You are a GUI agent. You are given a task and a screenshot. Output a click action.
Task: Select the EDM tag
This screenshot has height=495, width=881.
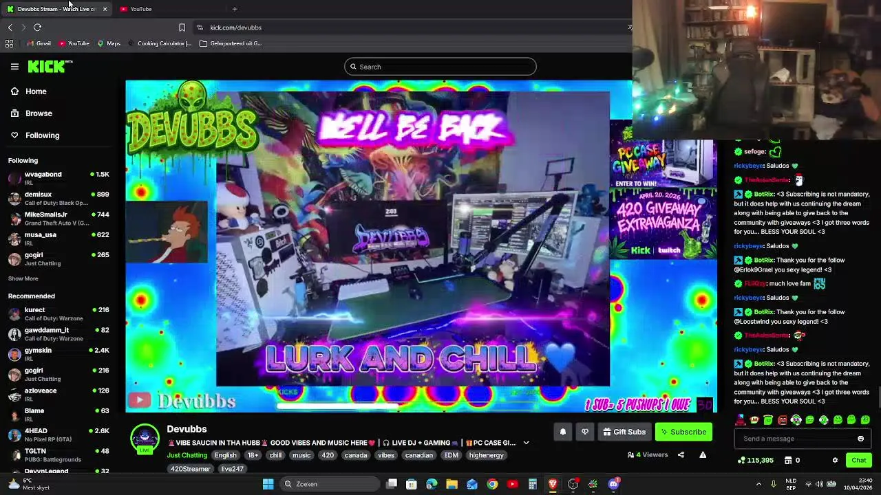coord(451,455)
